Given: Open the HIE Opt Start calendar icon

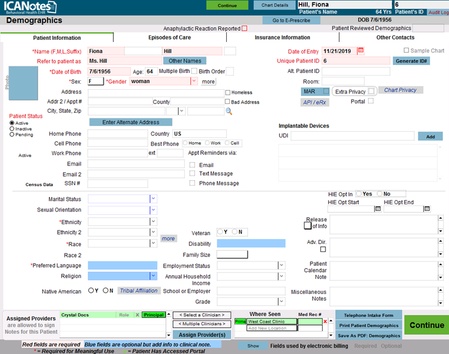Looking at the screenshot, I should click(x=378, y=209).
